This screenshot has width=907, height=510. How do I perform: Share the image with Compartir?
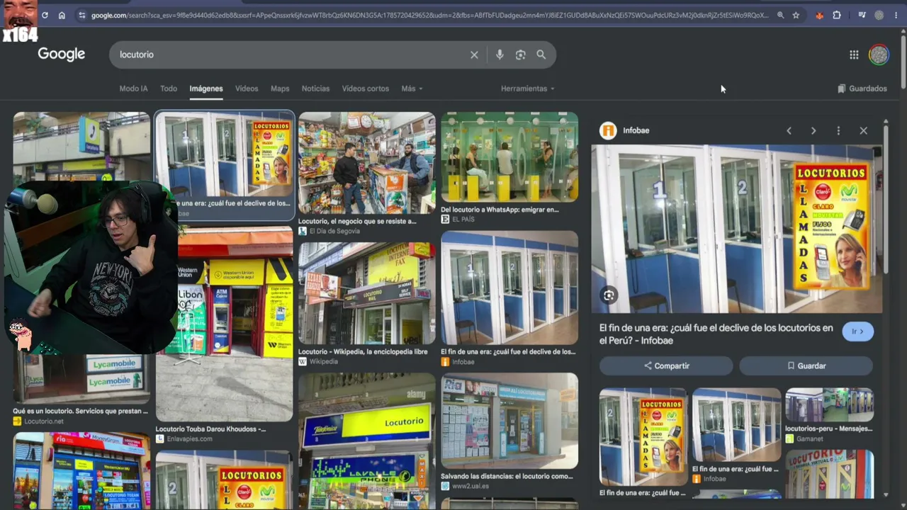666,365
